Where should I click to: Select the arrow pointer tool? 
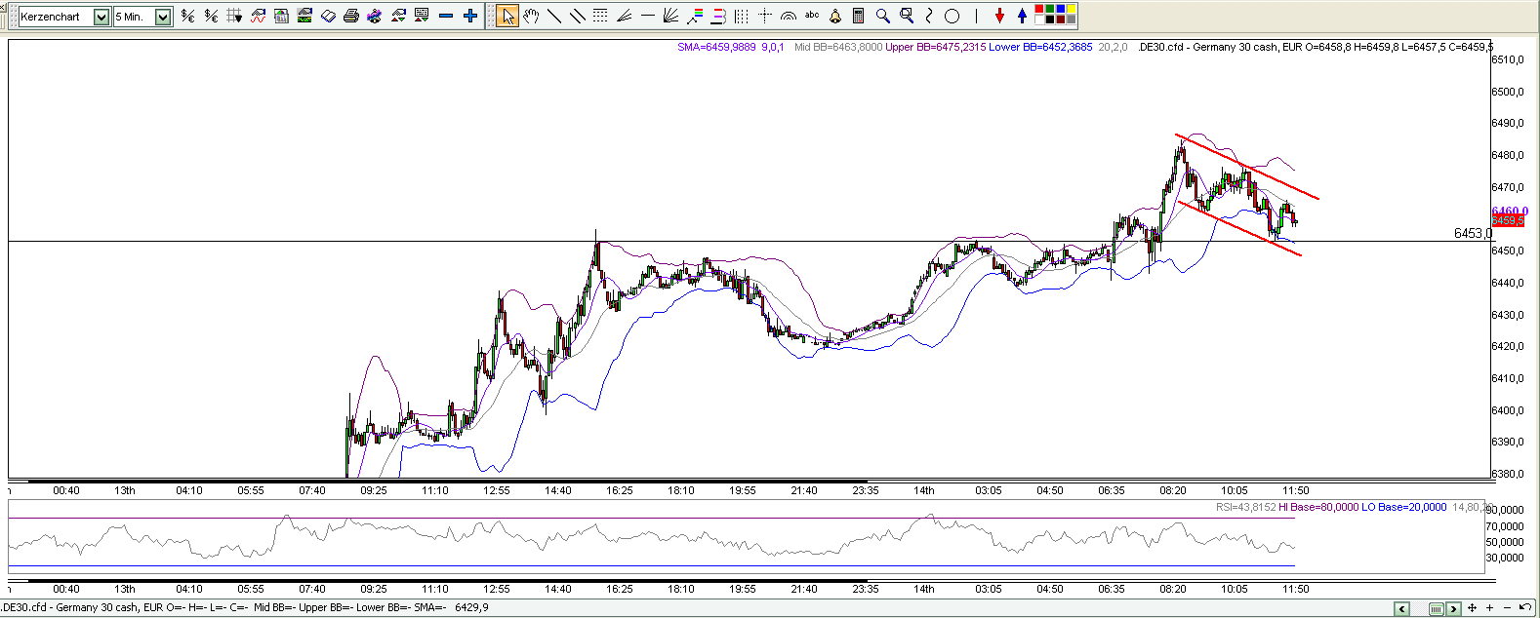507,16
